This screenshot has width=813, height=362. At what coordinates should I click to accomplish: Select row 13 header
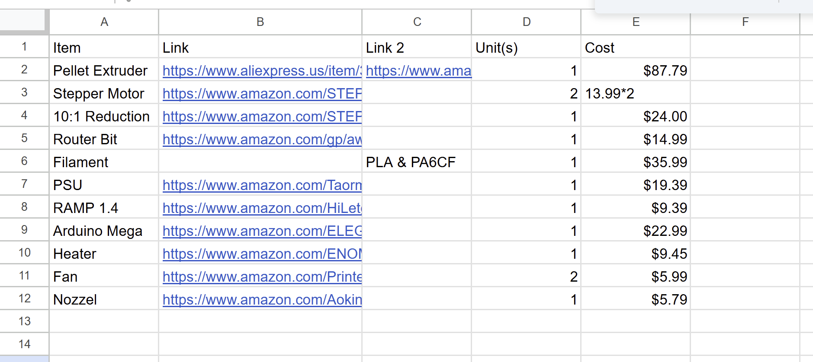point(24,321)
